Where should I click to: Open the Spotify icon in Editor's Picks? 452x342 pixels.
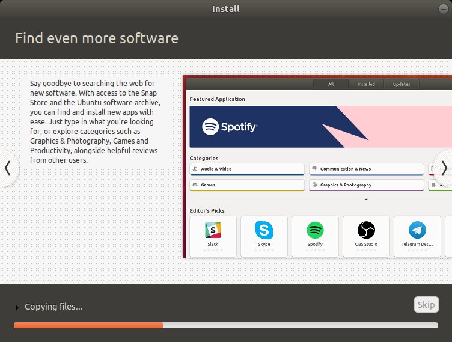[x=315, y=230]
